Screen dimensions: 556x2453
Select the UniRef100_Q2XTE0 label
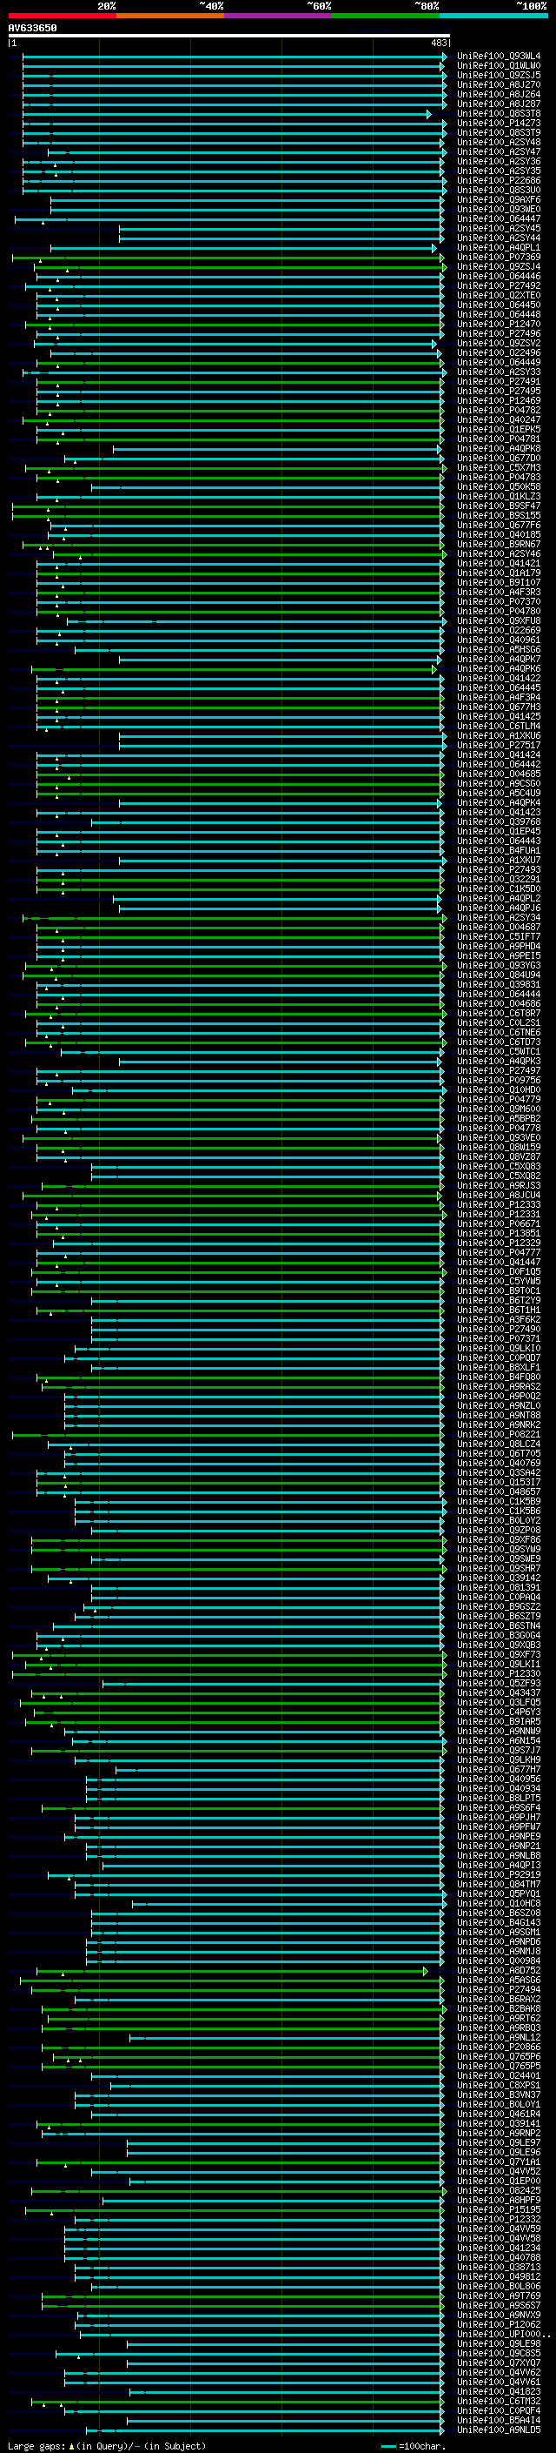click(x=499, y=295)
